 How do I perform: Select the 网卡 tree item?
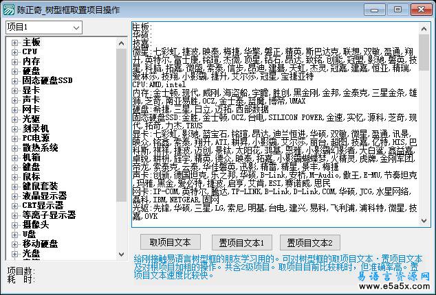click(x=31, y=109)
